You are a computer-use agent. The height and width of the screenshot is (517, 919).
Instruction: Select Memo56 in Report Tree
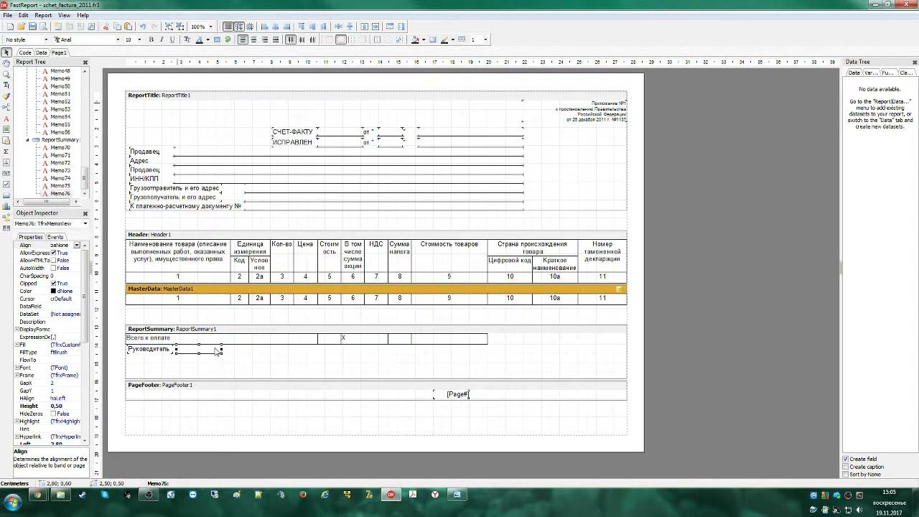[x=60, y=132]
